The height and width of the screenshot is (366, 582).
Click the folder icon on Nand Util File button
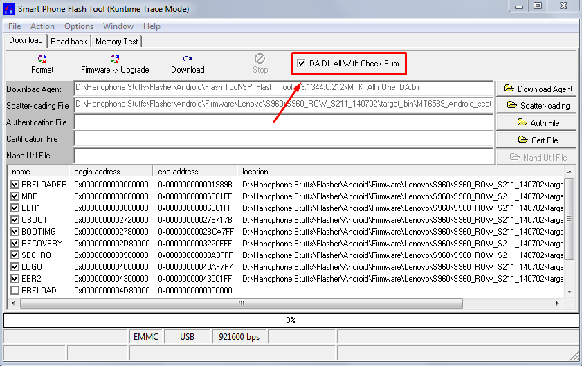point(514,156)
